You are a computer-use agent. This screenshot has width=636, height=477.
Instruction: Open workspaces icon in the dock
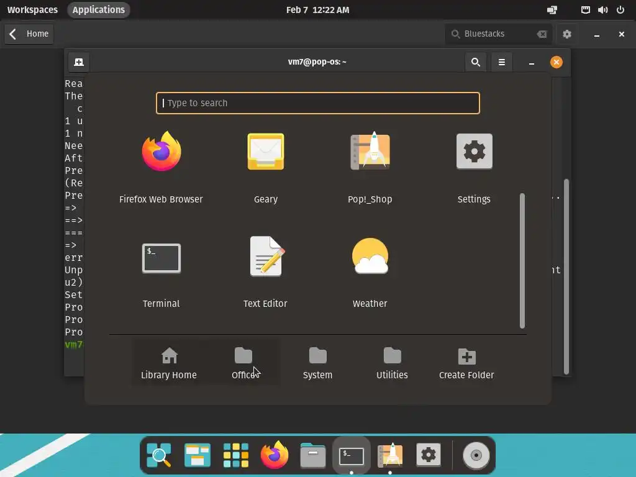point(197,455)
